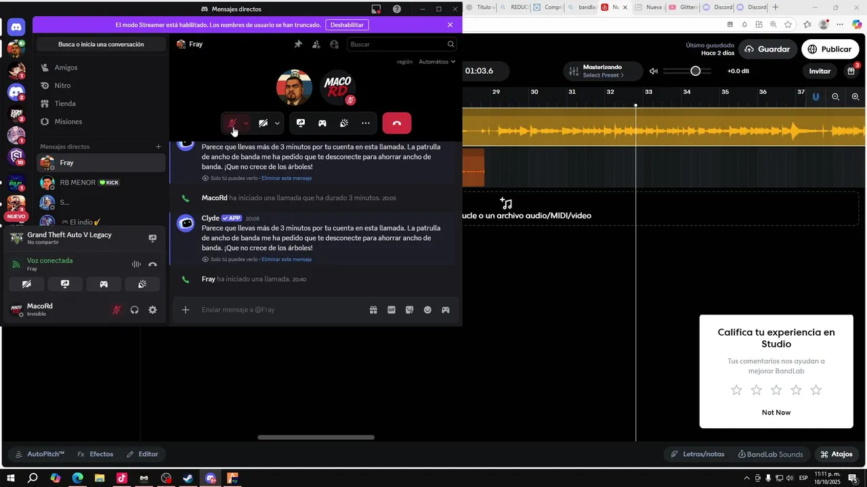Open pinned messages in Fray chat

tap(298, 44)
